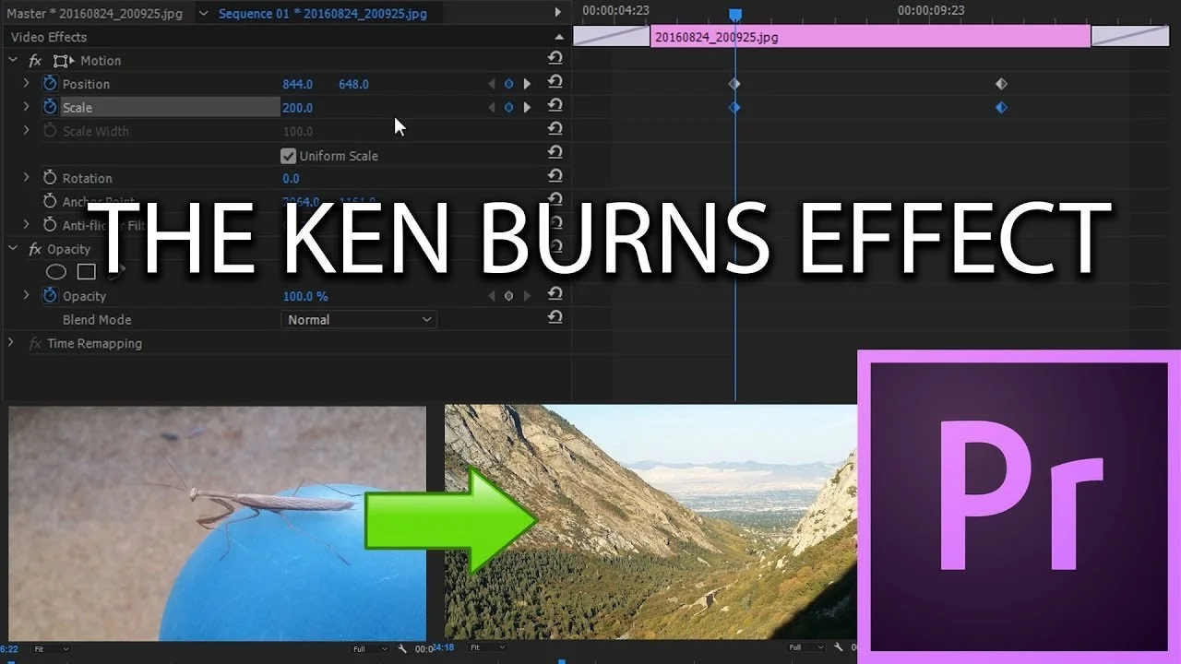Reset the Motion effect
1181x664 pixels.
555,58
